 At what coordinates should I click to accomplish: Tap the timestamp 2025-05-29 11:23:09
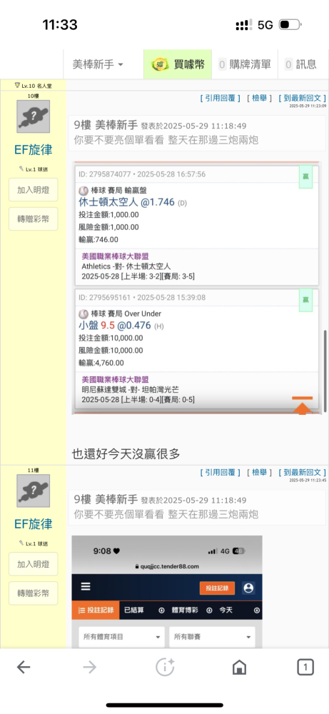point(308,106)
